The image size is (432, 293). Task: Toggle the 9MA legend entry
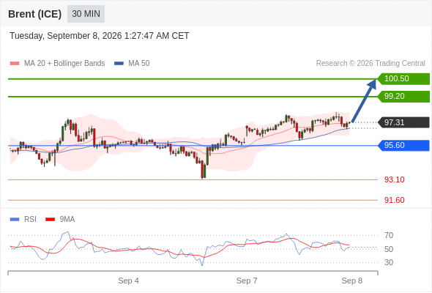tap(60, 220)
